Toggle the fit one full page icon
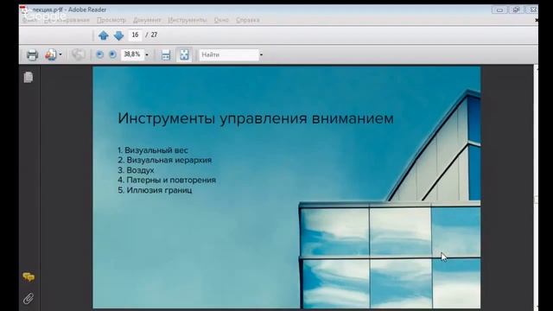The width and height of the screenshot is (553, 311). point(184,54)
